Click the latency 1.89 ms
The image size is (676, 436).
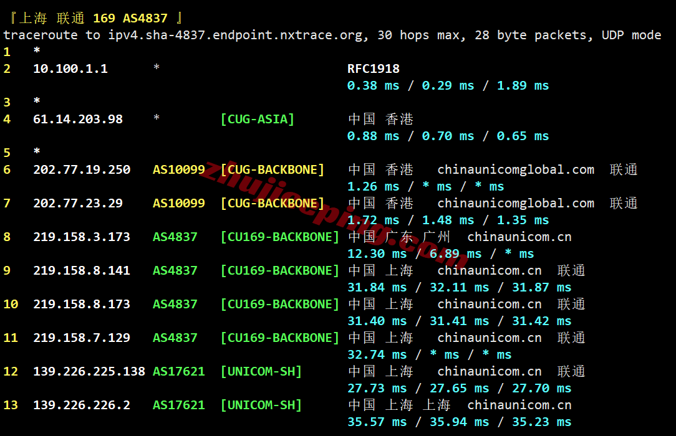point(523,86)
